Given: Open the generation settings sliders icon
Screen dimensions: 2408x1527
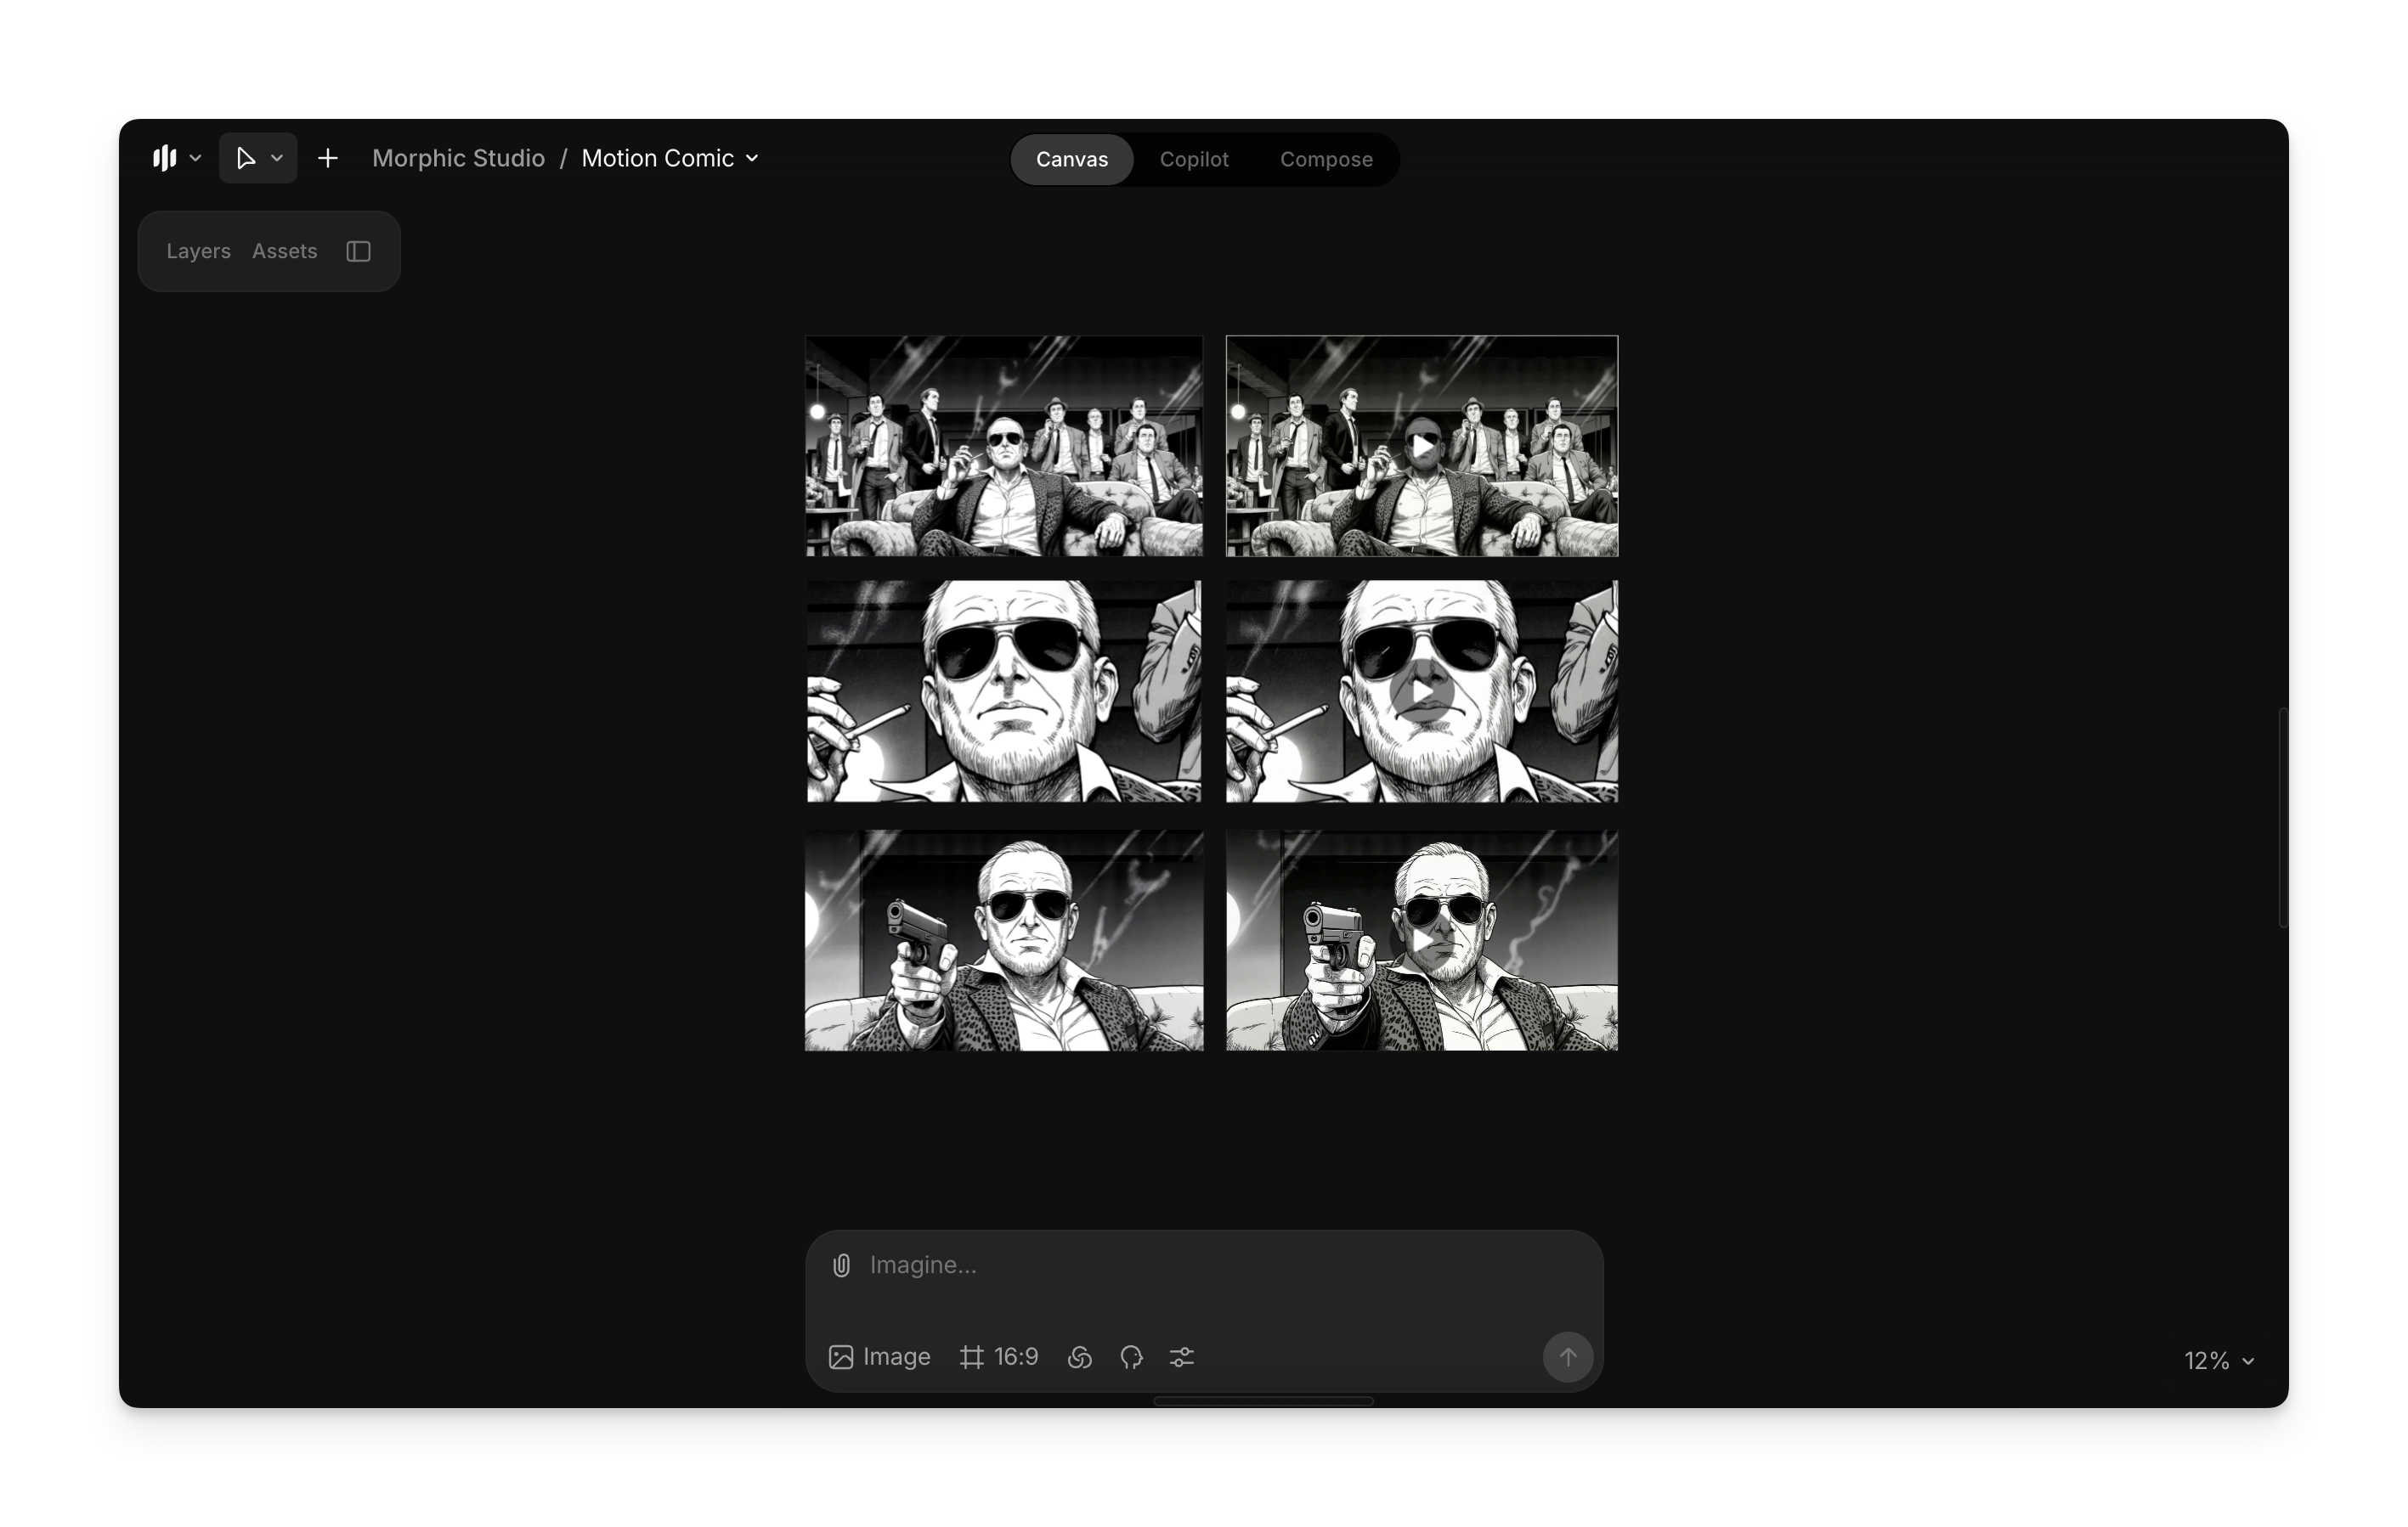Looking at the screenshot, I should coord(1182,1357).
